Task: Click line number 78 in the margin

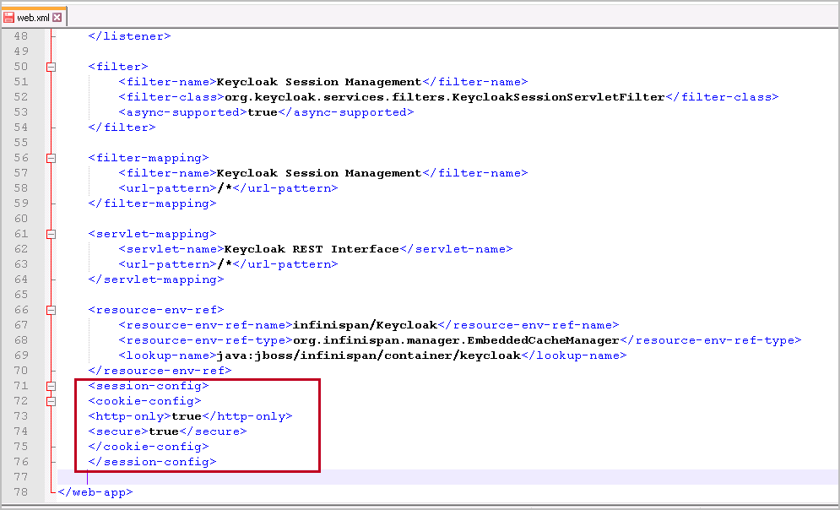Action: pos(21,491)
